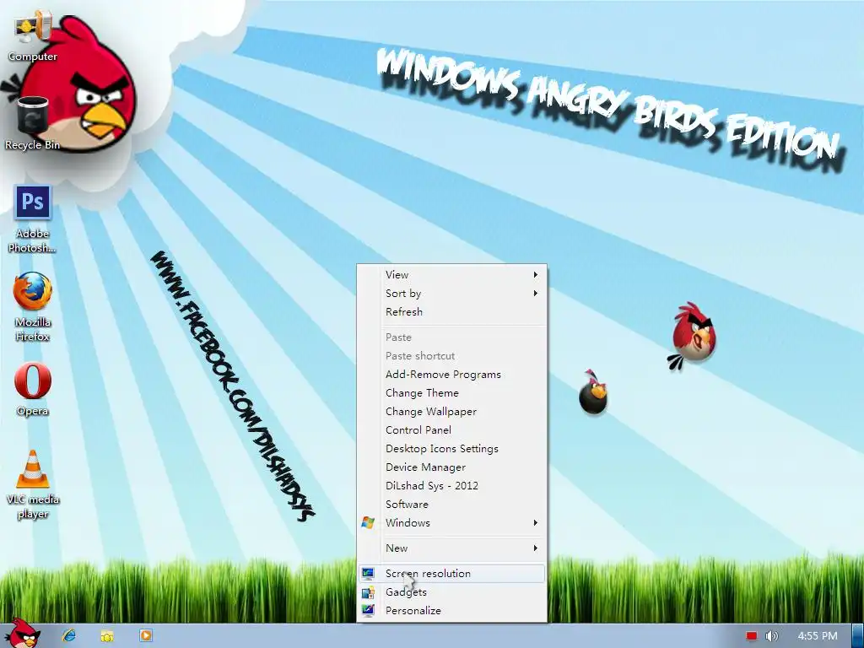Expand the New submenu arrow
This screenshot has height=648, width=864.
point(535,548)
